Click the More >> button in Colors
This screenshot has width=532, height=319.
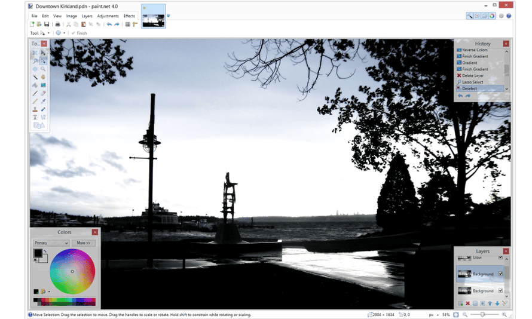click(83, 243)
